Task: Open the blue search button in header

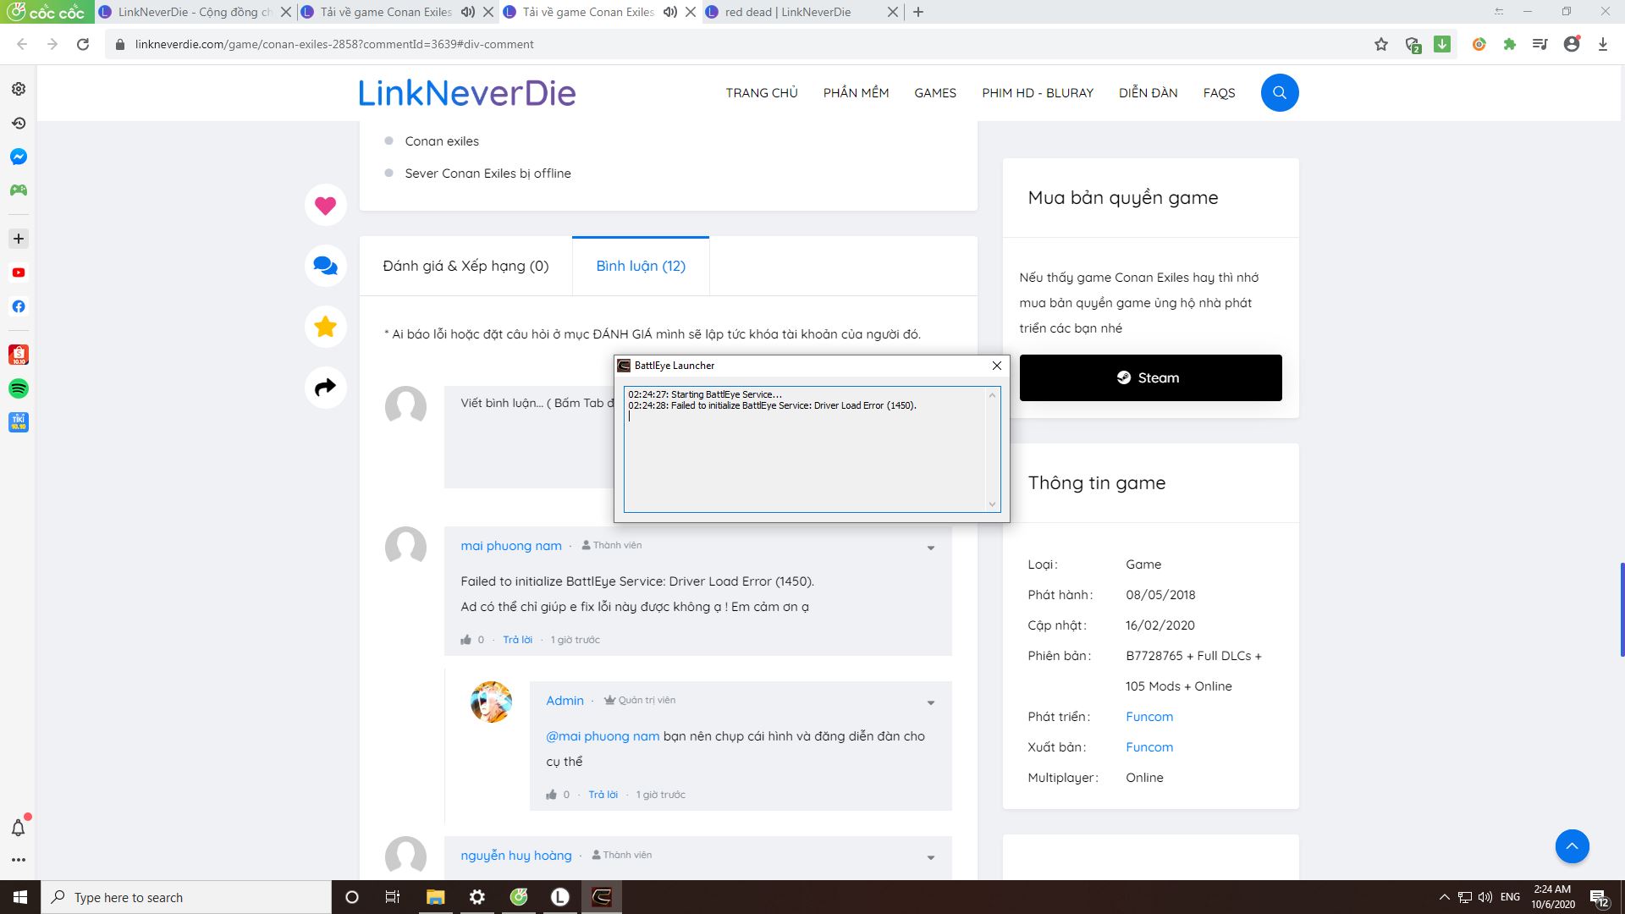Action: tap(1279, 93)
